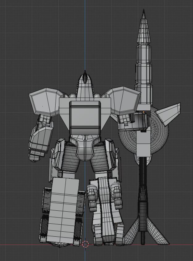Select the fin-shaped spike on the shield

click(x=168, y=114)
